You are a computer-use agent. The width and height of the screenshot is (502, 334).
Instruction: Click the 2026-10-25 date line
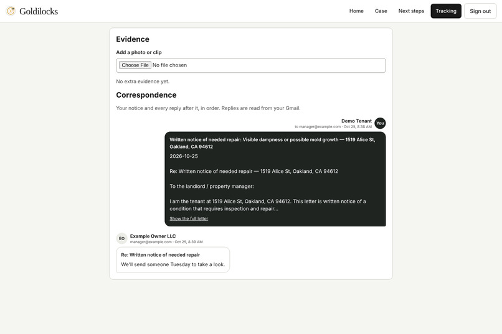[x=184, y=156]
